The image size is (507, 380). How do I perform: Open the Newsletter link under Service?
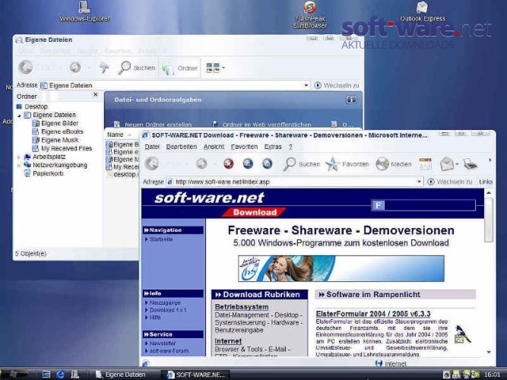tap(163, 344)
